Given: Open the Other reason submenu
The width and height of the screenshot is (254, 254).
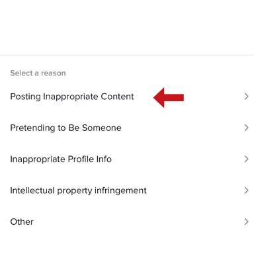Looking at the screenshot, I should coord(127,222).
